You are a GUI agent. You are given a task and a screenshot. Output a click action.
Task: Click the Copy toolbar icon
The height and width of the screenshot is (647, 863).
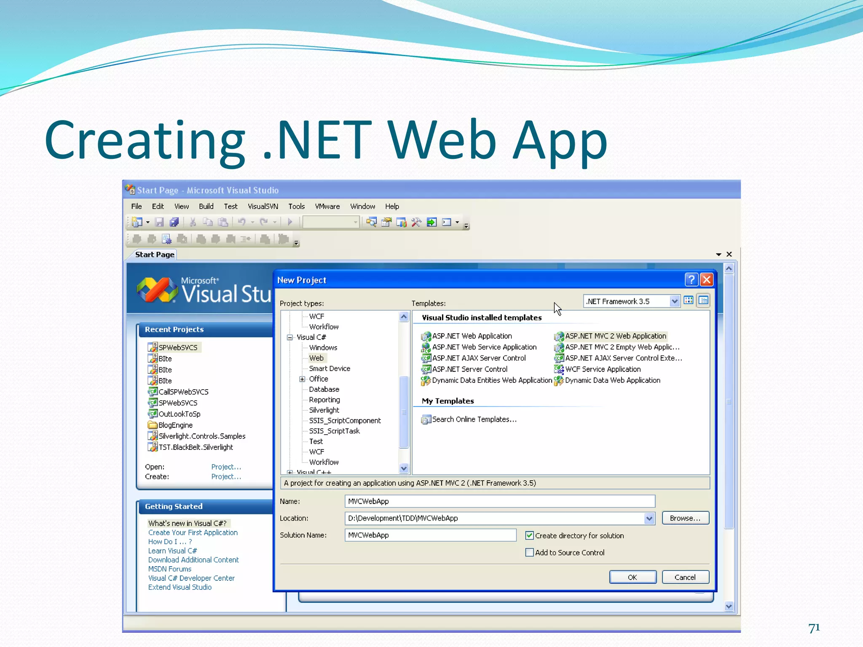(207, 222)
